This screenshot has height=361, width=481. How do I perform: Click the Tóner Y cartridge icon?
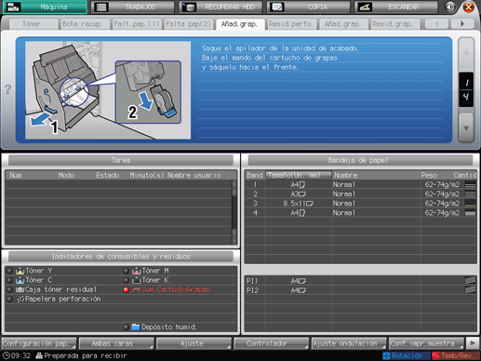(x=20, y=271)
